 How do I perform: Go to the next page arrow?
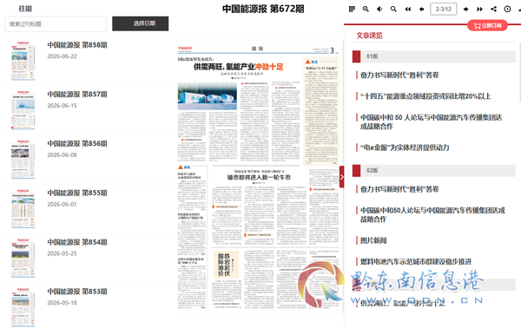pos(465,9)
